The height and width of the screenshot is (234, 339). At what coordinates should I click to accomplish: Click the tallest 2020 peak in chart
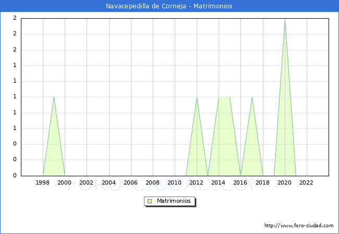pyautogui.click(x=285, y=19)
